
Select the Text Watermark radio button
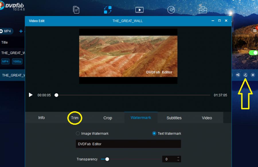pos(154,133)
